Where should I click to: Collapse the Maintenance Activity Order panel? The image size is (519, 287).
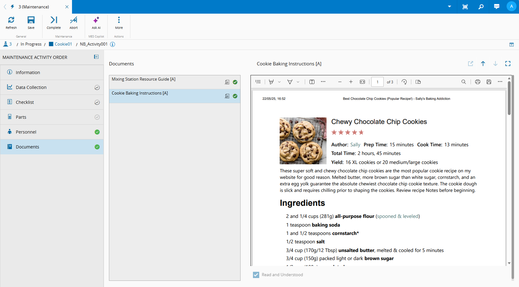pyautogui.click(x=96, y=57)
